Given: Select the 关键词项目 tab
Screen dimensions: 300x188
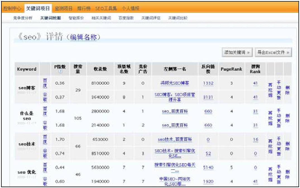Looking at the screenshot, I should click(38, 8).
